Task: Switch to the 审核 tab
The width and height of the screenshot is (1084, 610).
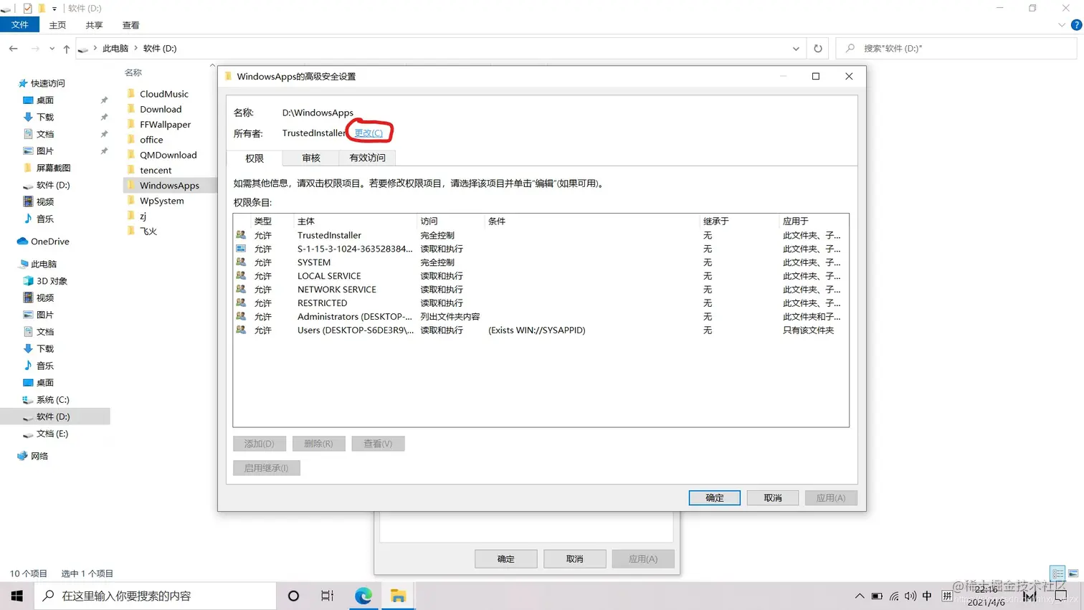Action: pyautogui.click(x=310, y=158)
